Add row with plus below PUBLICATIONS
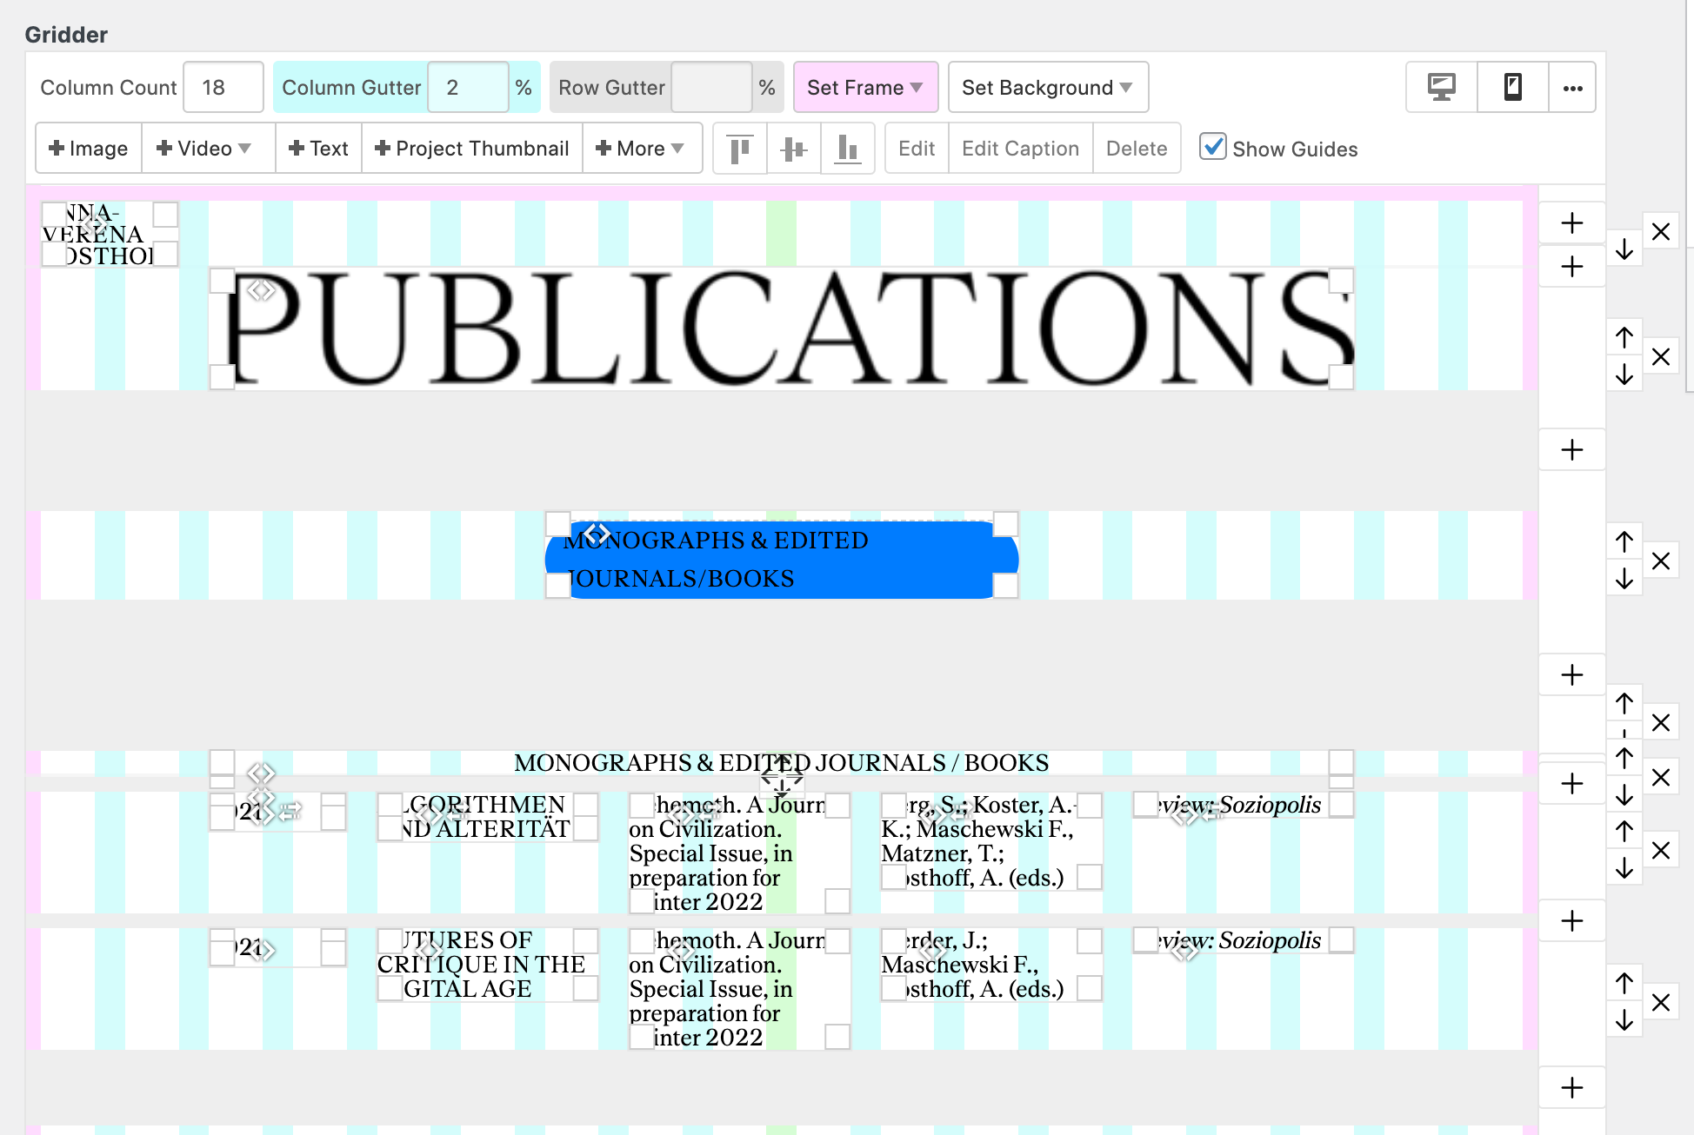 point(1571,450)
